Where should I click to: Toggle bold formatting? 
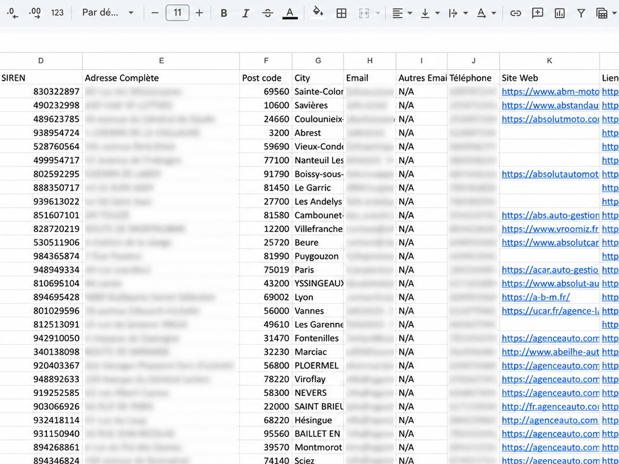pos(224,13)
